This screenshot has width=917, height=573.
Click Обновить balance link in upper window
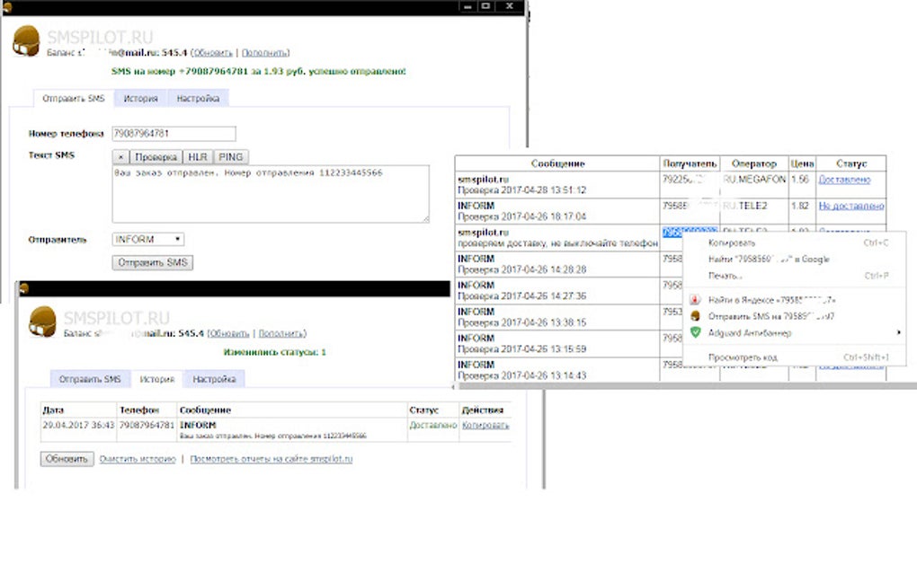tap(212, 53)
